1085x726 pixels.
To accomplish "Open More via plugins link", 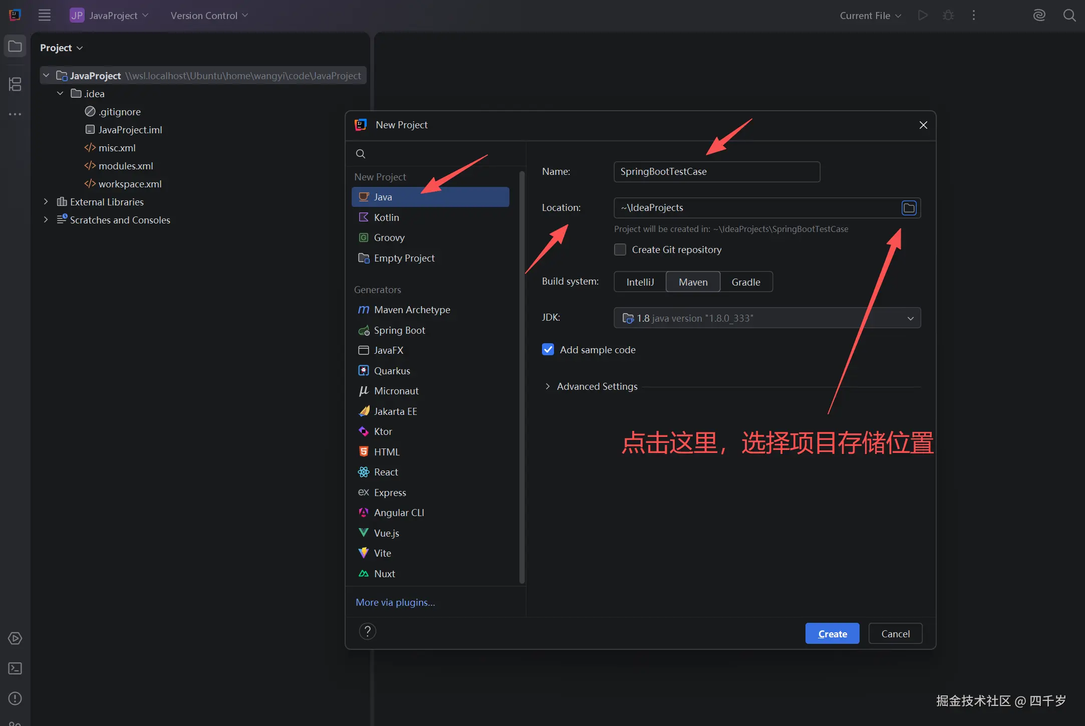I will (x=395, y=602).
